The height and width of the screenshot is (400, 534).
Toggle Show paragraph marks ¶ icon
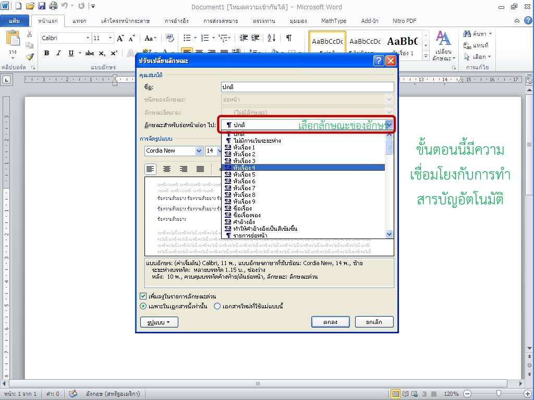tap(288, 37)
